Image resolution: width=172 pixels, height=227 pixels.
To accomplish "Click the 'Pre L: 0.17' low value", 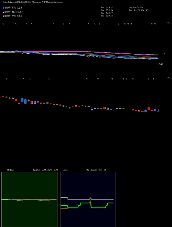I will [107, 13].
